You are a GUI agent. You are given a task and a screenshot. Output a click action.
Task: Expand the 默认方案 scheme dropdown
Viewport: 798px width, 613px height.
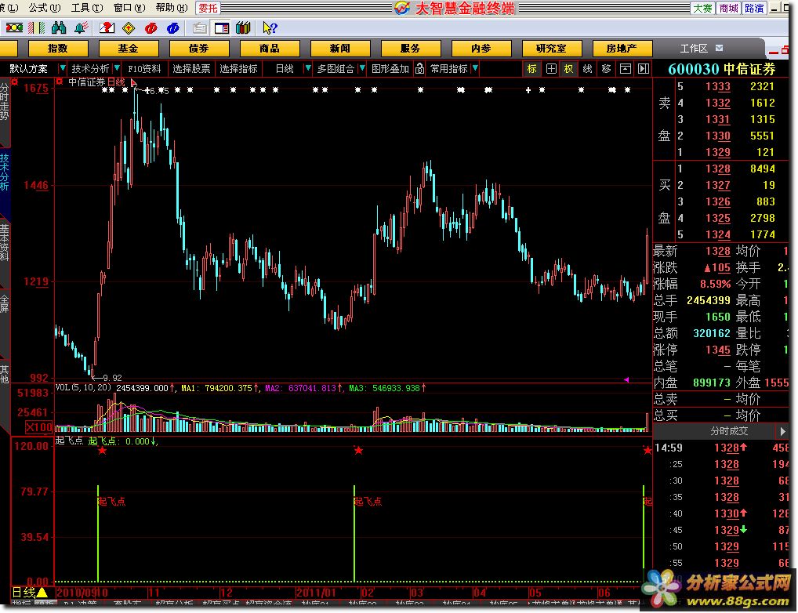(62, 67)
